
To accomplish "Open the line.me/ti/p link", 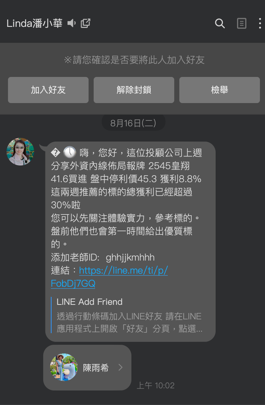I will tap(123, 270).
